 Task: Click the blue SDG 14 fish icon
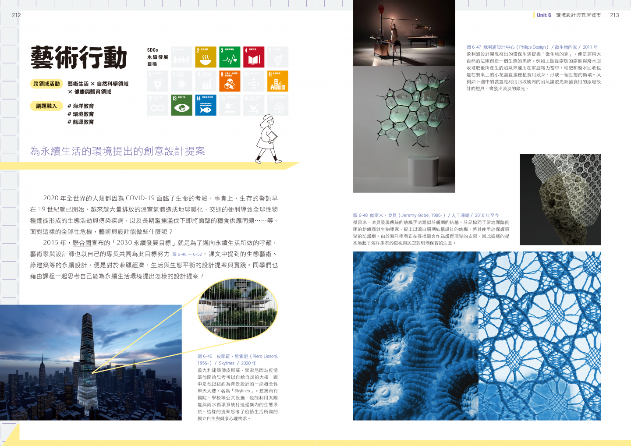[206, 105]
